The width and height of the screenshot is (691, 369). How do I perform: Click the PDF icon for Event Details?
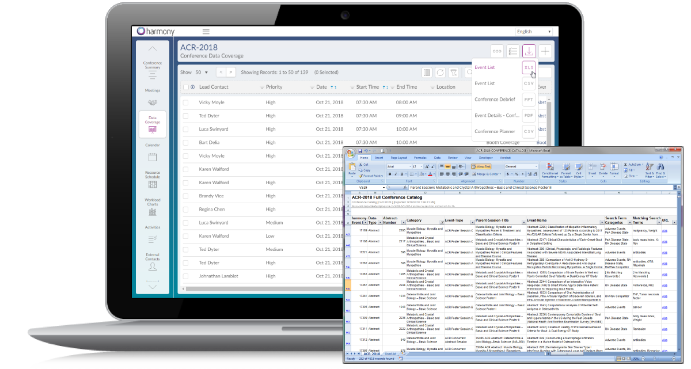point(529,116)
